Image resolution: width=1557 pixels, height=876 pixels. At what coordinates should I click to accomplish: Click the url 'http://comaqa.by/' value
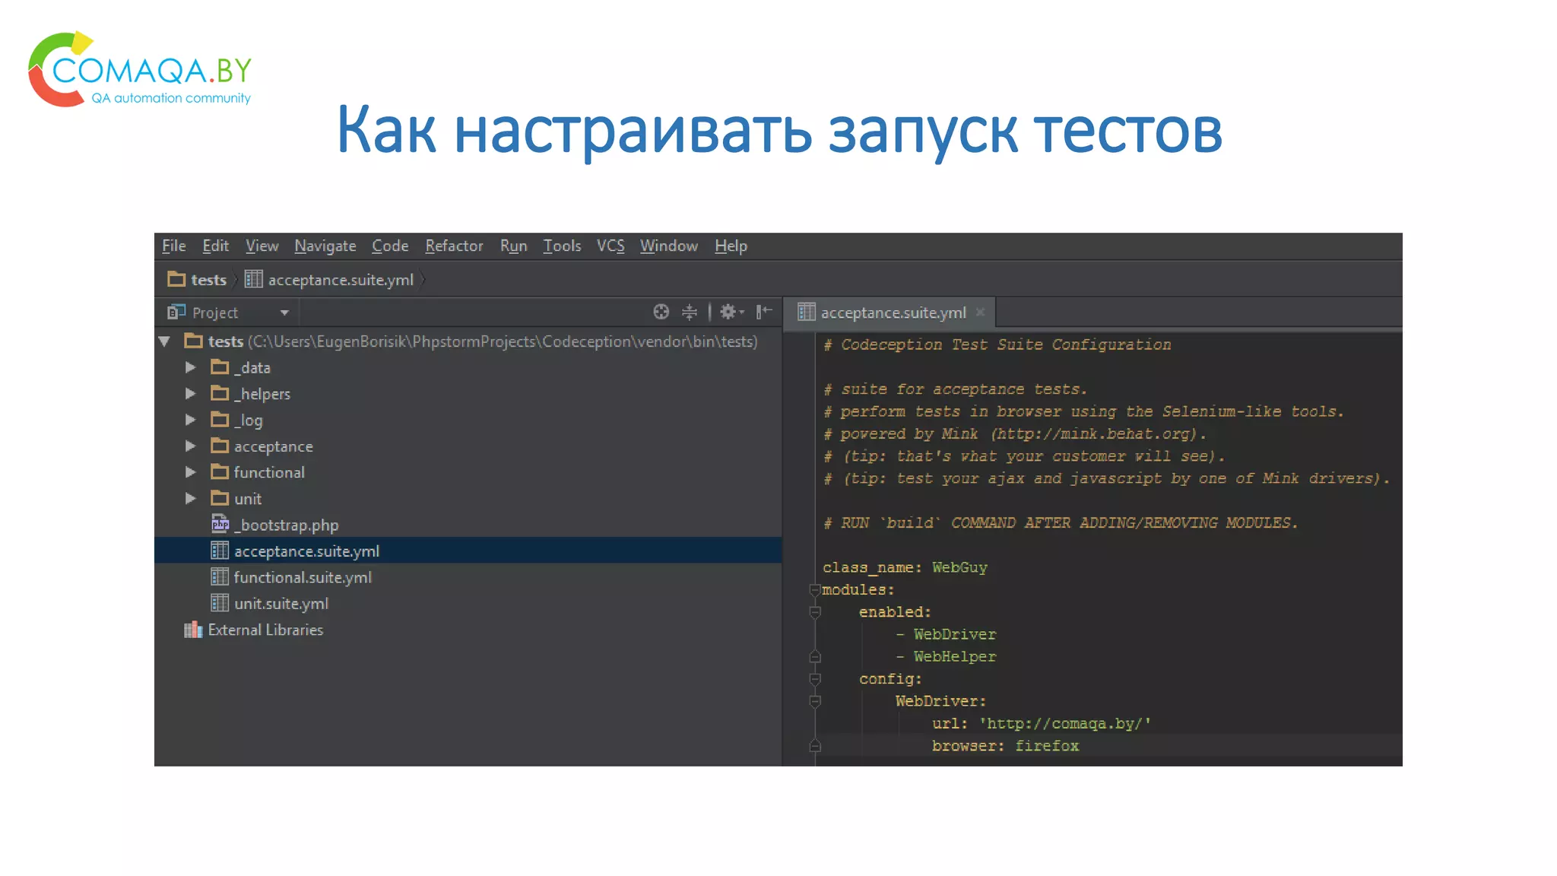click(x=1064, y=724)
